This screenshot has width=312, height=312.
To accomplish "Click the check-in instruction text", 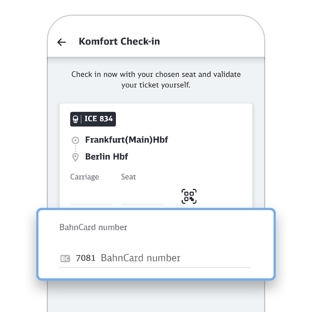I will 156,80.
